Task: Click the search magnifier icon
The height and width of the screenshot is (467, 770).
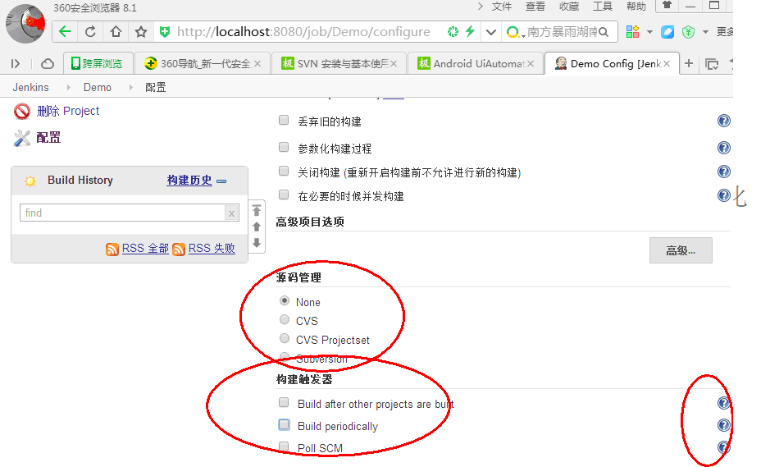Action: [x=604, y=32]
